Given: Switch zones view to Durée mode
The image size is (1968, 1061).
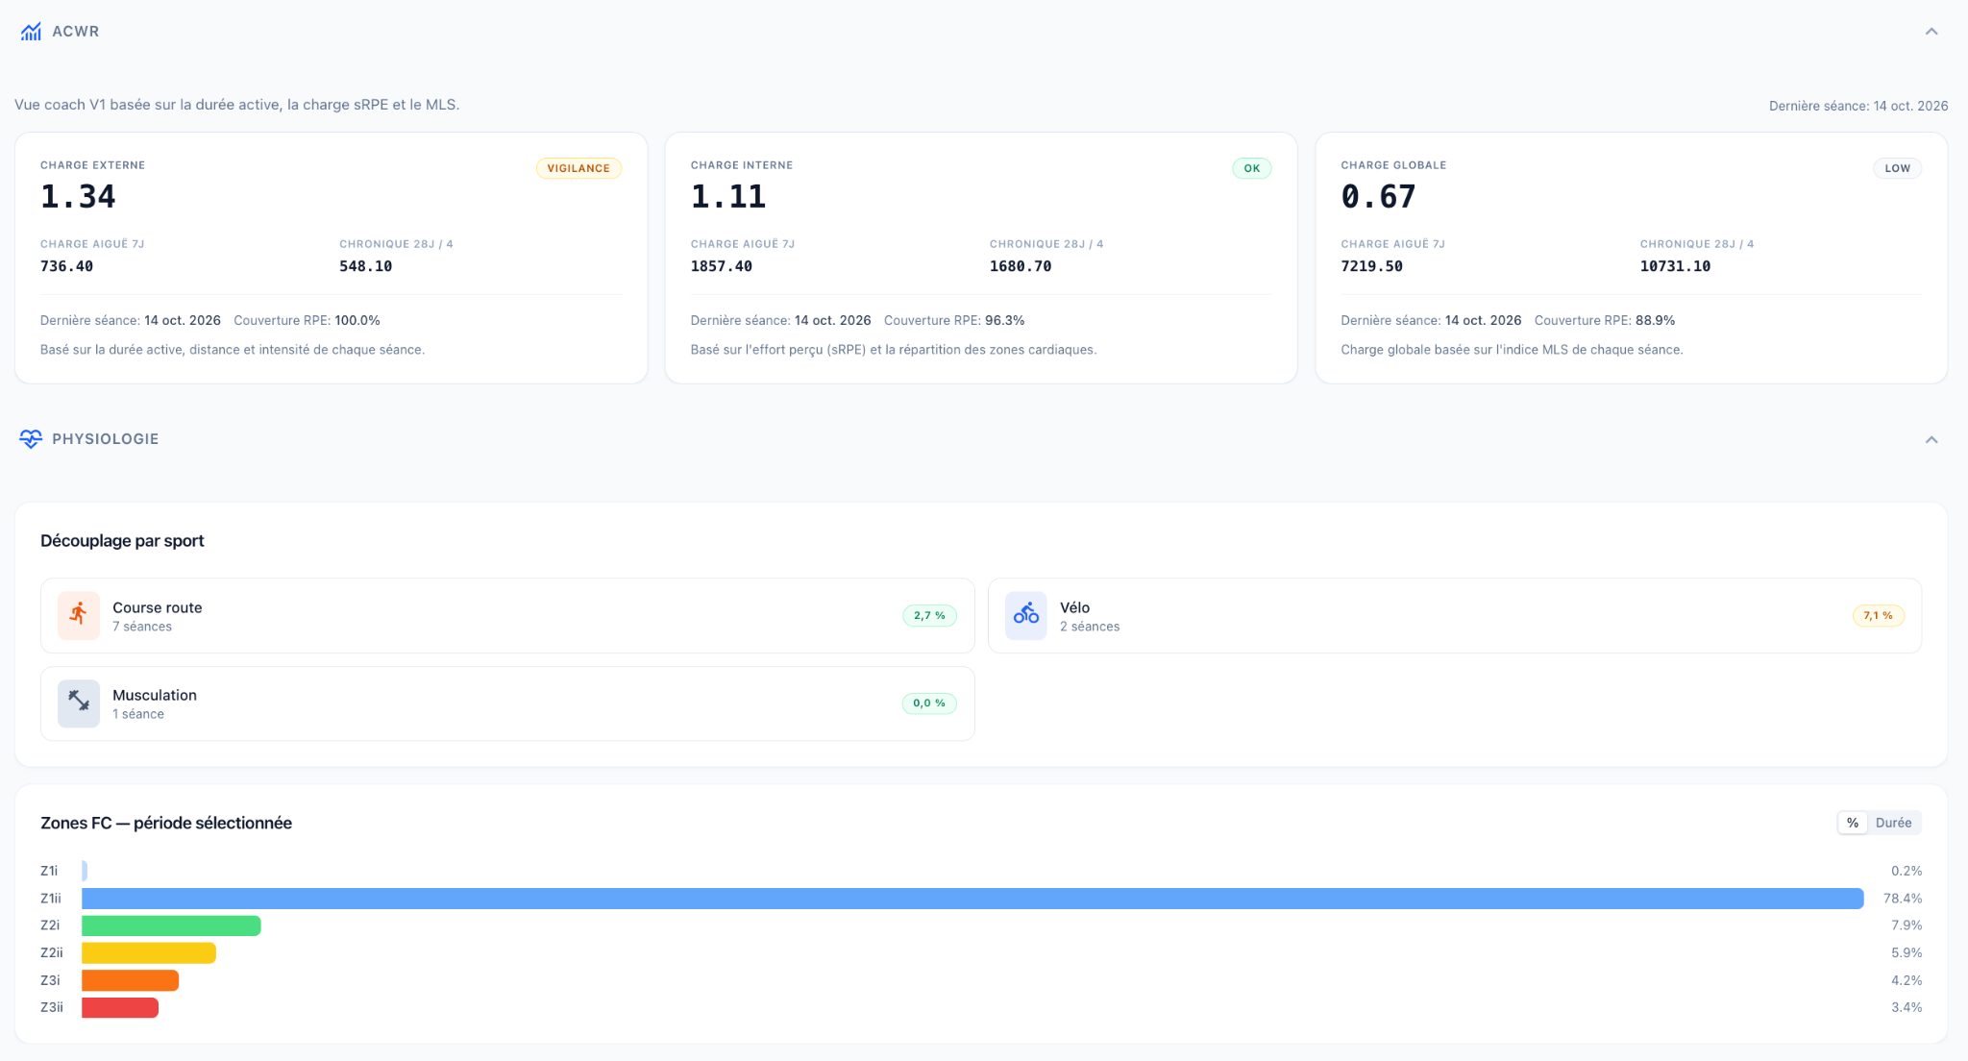Looking at the screenshot, I should tap(1893, 823).
